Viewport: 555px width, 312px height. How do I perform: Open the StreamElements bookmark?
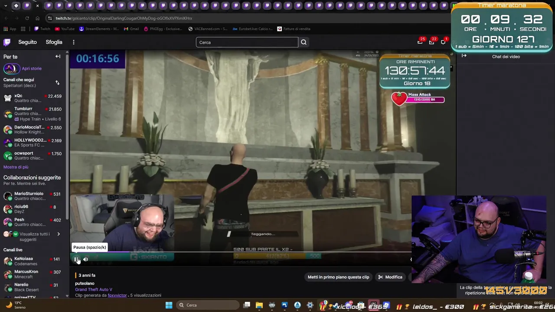[x=99, y=29]
